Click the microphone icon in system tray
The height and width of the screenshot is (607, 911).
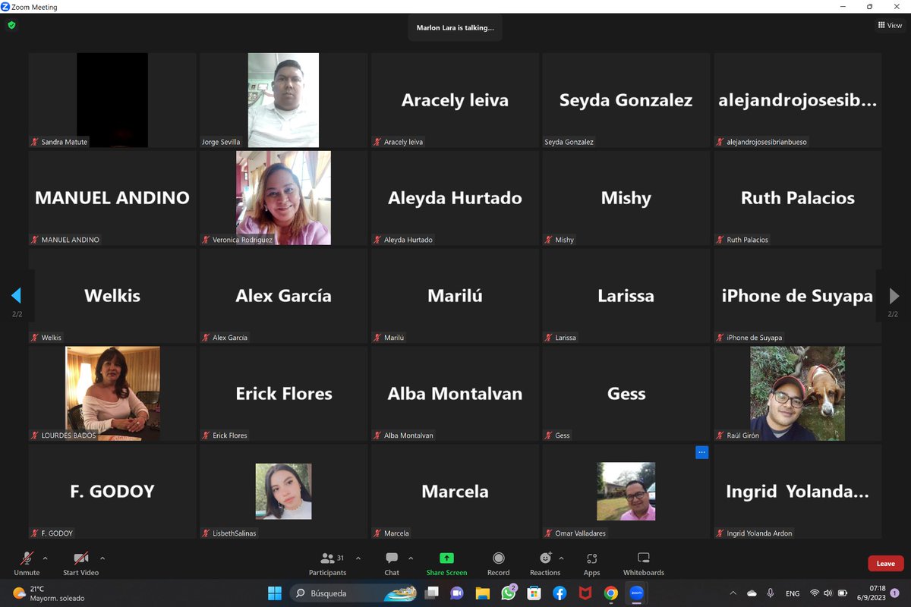pyautogui.click(x=771, y=593)
